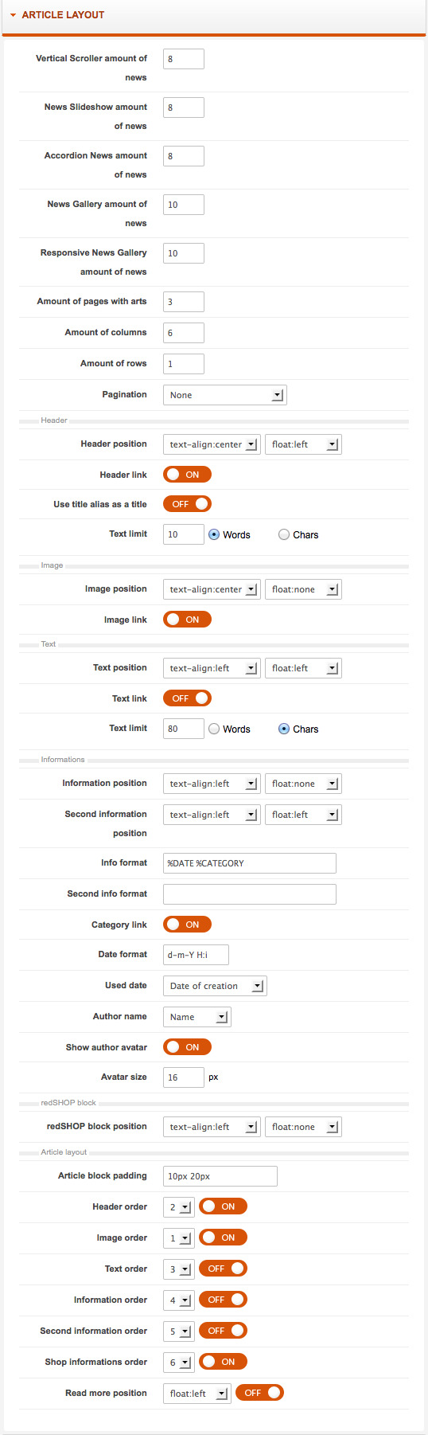Toggle the Category link switch

tap(187, 925)
